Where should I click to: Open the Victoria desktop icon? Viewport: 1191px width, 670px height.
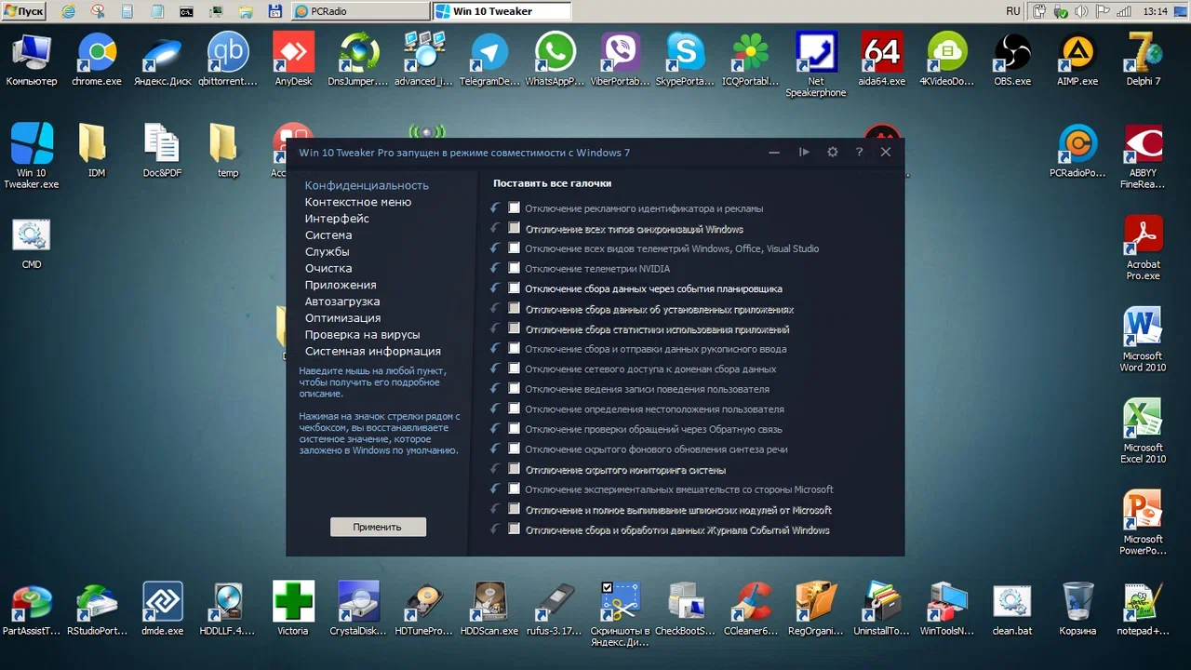tap(293, 609)
